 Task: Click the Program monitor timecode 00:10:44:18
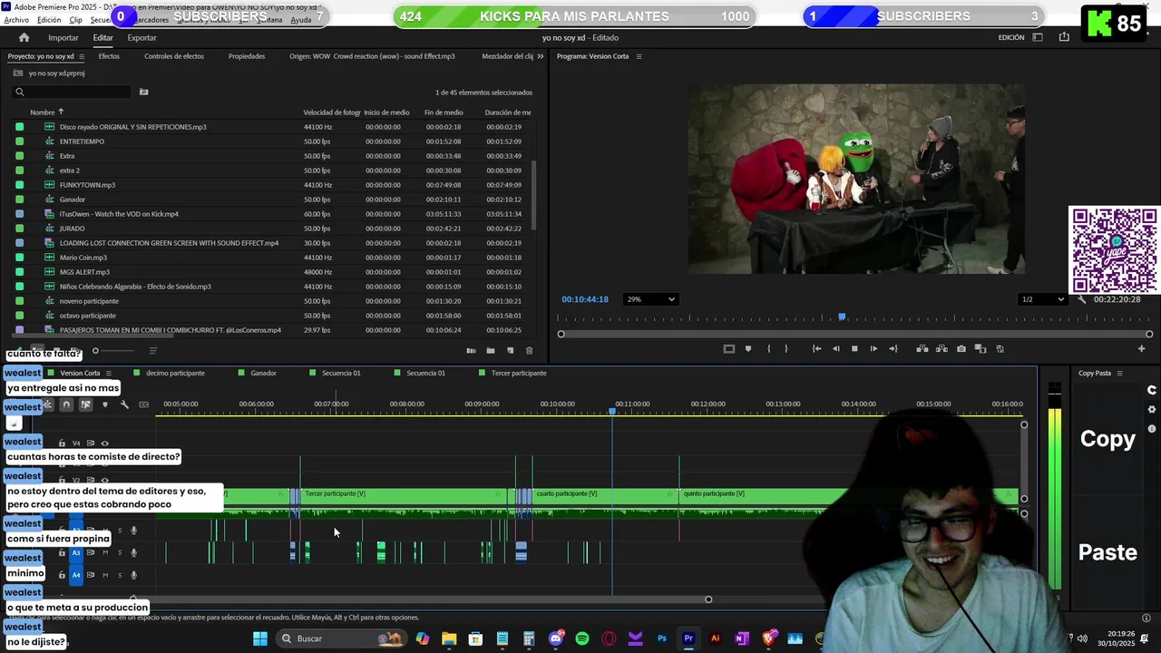[585, 299]
